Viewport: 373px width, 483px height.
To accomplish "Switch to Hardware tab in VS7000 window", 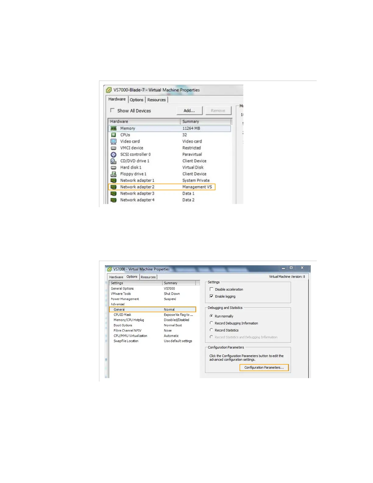I will coord(116,277).
